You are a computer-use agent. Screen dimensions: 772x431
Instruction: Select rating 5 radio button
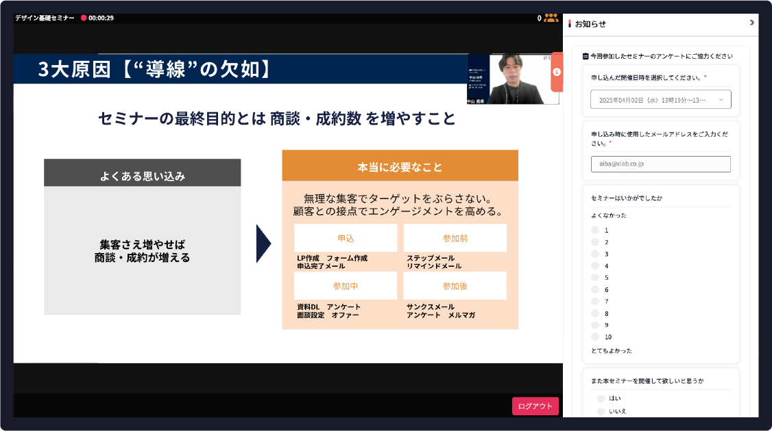click(x=595, y=278)
